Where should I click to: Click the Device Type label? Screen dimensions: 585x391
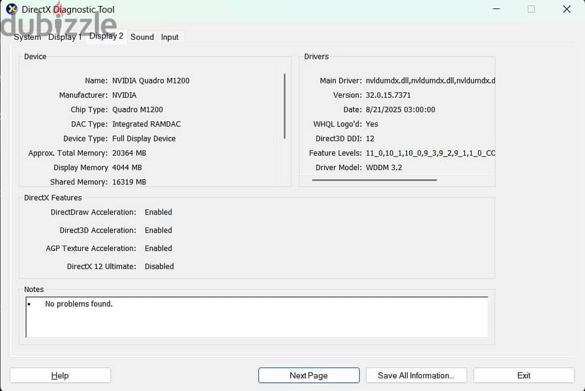tap(85, 139)
